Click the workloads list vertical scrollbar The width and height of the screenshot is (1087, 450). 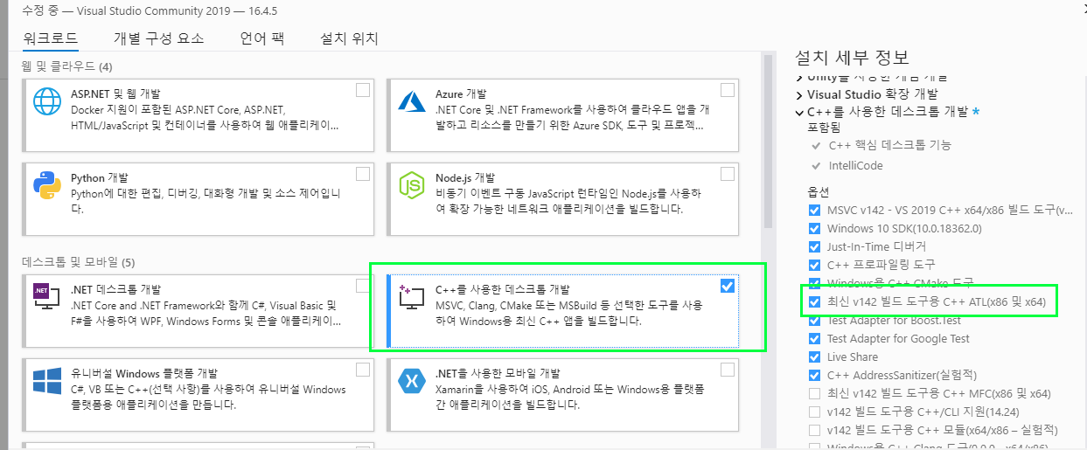point(769,140)
